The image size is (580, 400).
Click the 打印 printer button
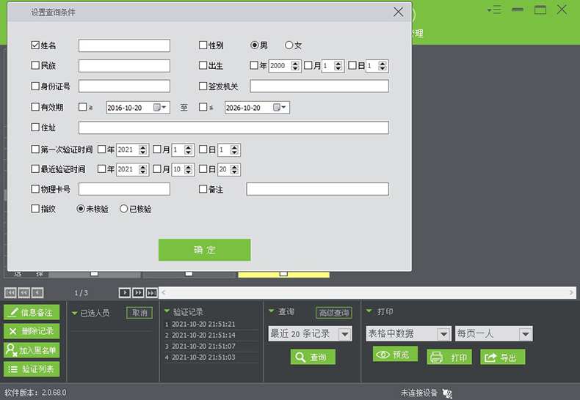coord(449,358)
